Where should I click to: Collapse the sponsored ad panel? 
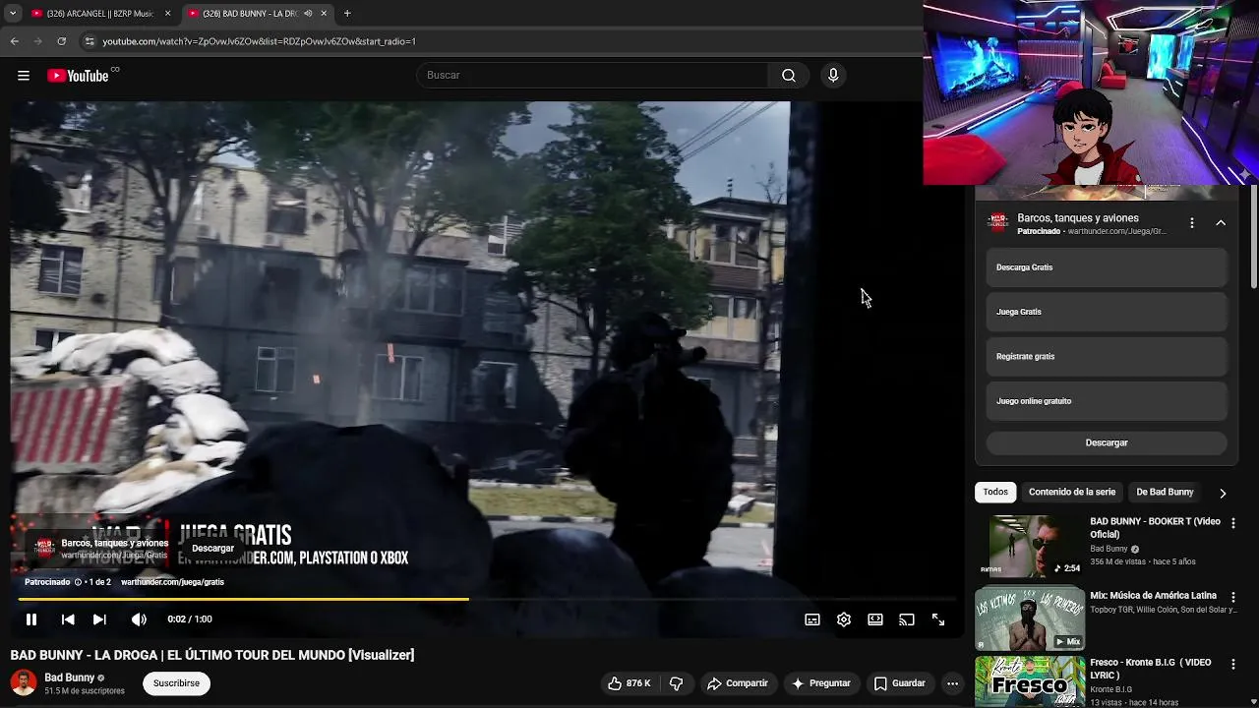point(1221,223)
